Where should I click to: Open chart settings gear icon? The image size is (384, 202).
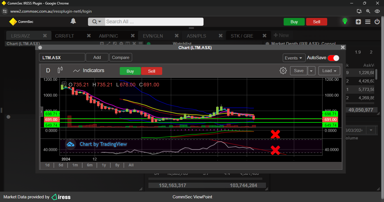click(x=283, y=71)
